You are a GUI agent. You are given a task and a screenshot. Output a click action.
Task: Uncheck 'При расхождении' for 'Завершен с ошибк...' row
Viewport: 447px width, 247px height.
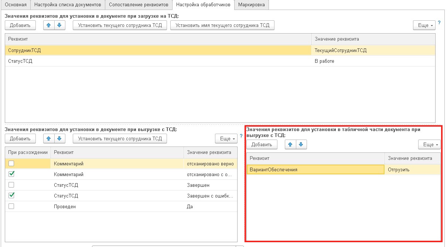click(x=11, y=195)
